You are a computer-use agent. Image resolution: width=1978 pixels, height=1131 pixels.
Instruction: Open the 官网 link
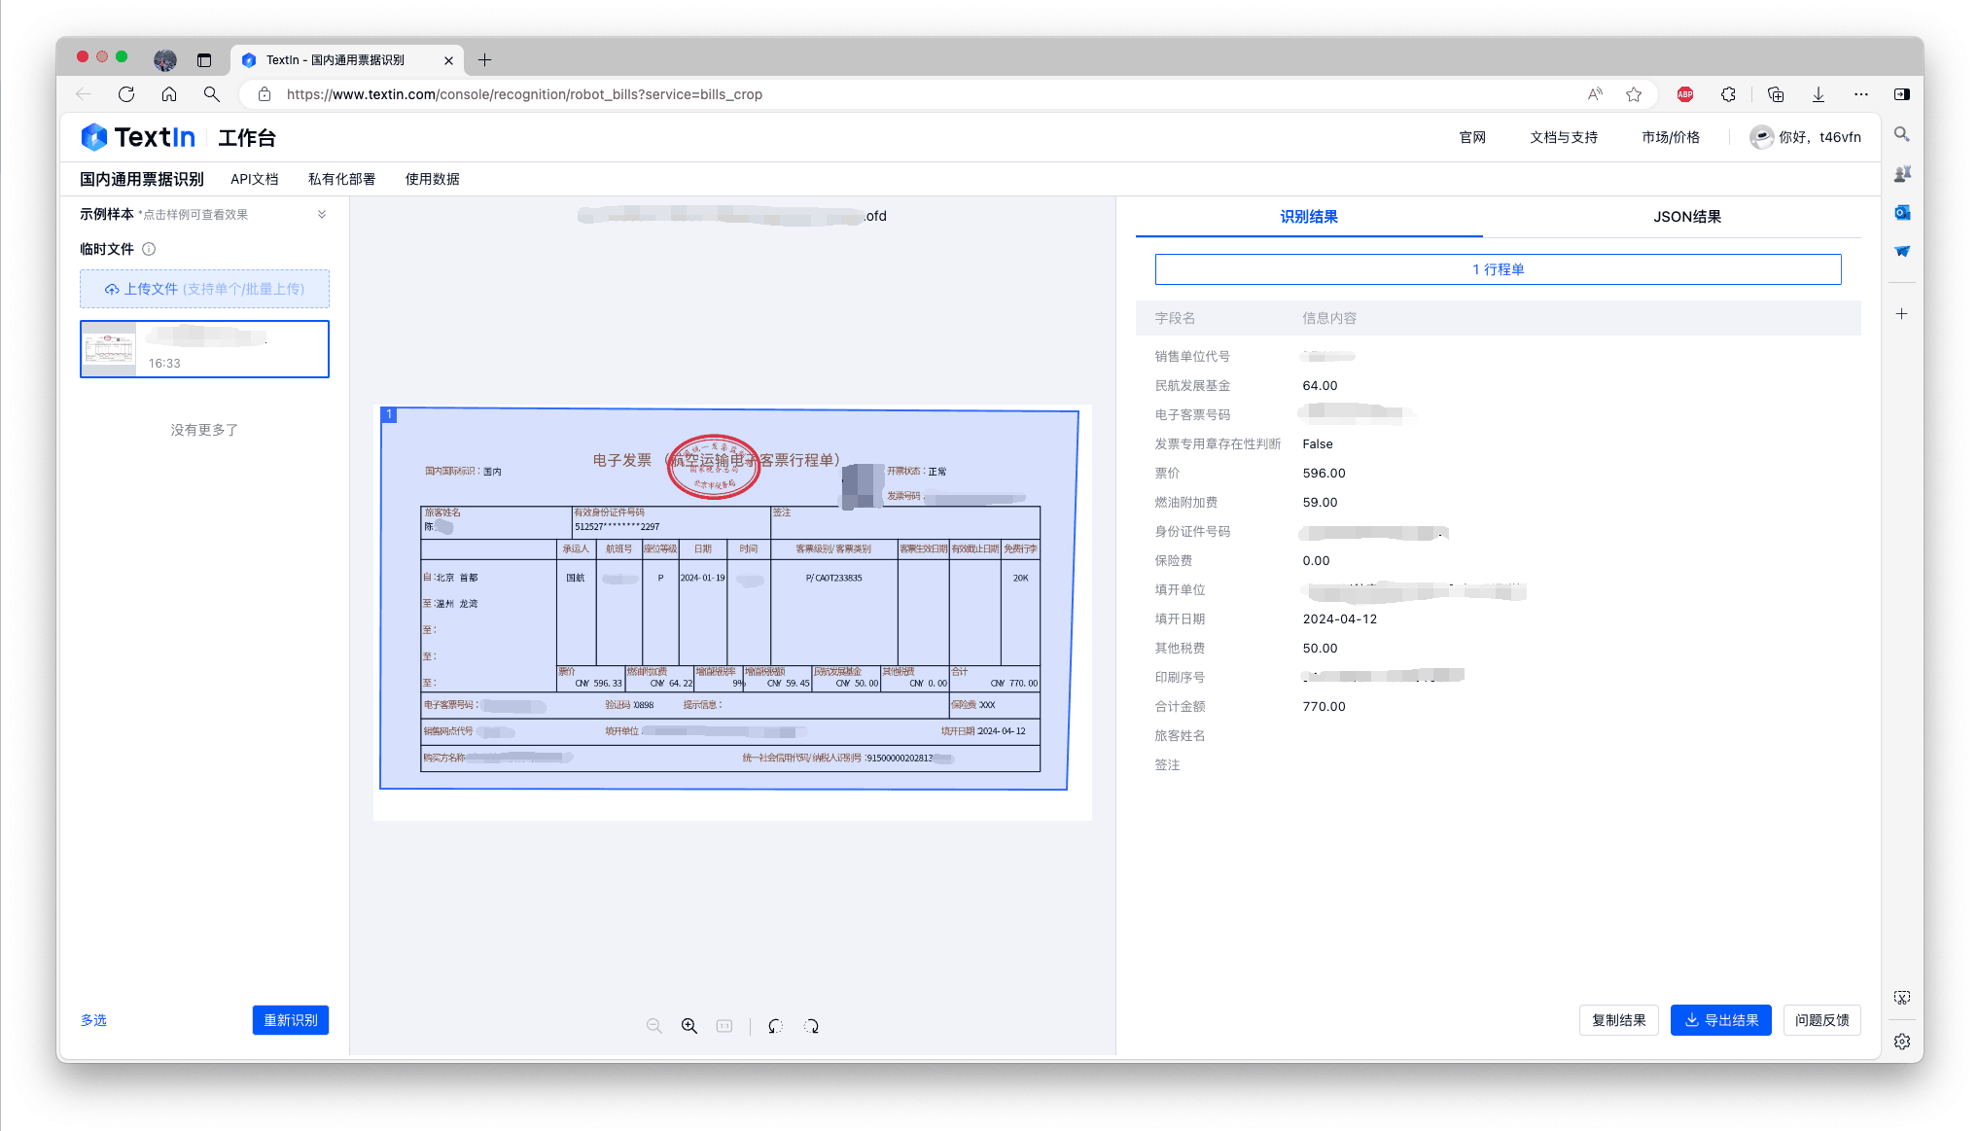[1472, 137]
